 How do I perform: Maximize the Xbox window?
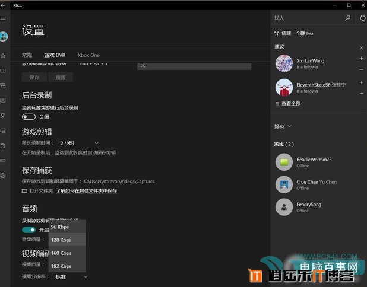[349, 5]
